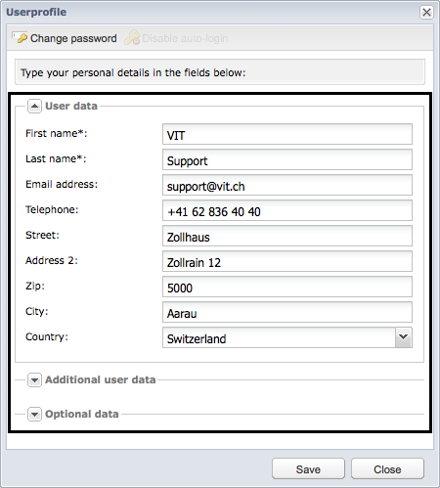Close the Userprofile dialog with X
440x488 pixels.
click(x=426, y=13)
